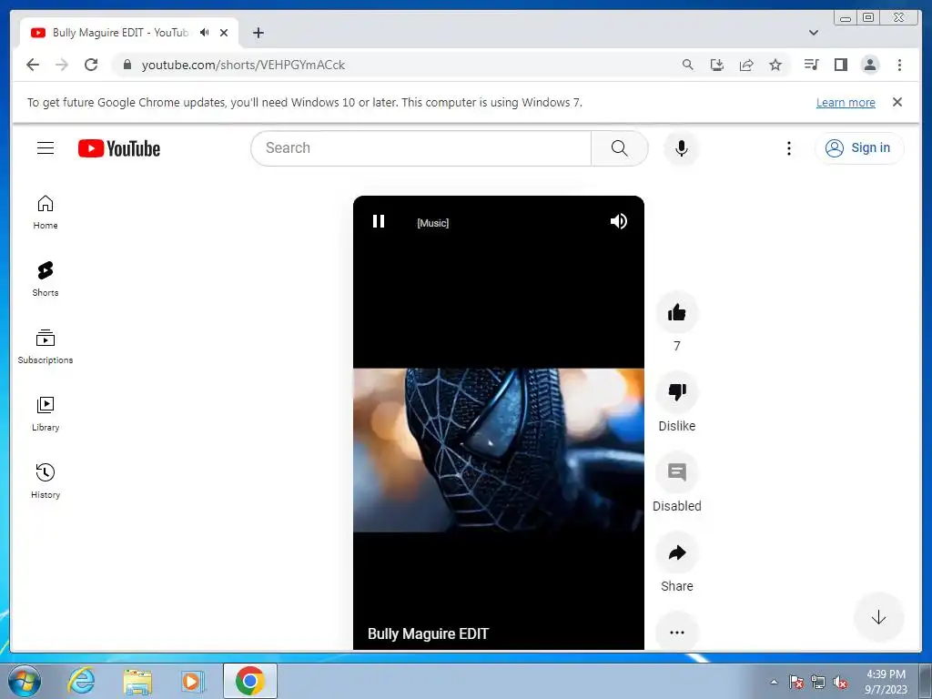Click the YouTube logo
The height and width of the screenshot is (699, 932).
pos(119,148)
